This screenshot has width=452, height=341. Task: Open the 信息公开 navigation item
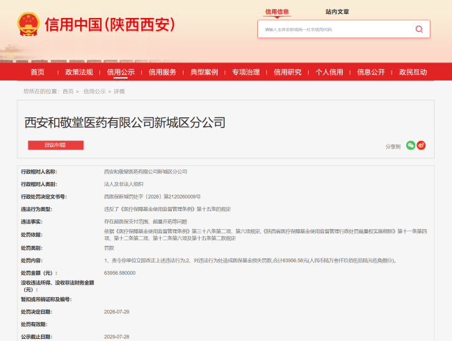click(x=371, y=72)
